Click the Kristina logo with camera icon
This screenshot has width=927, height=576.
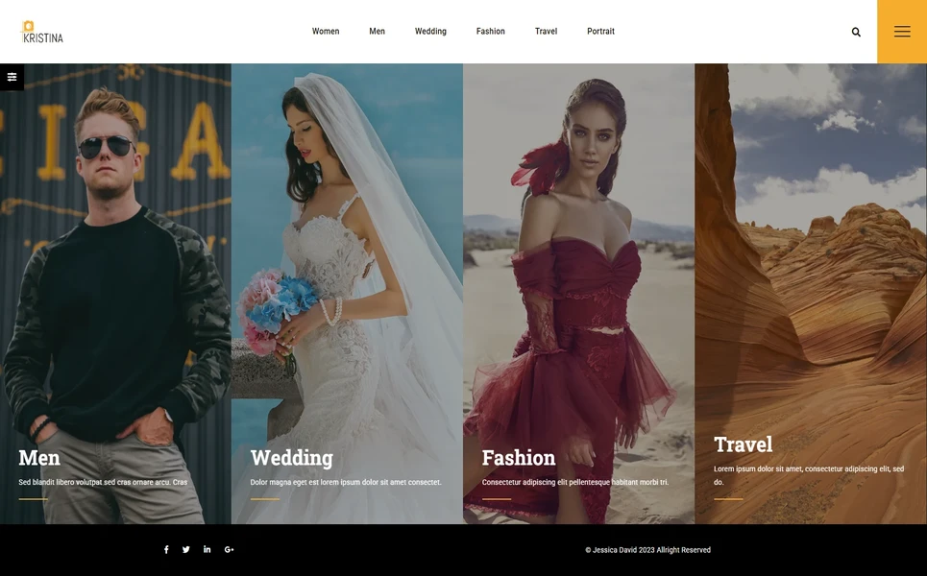coord(43,30)
